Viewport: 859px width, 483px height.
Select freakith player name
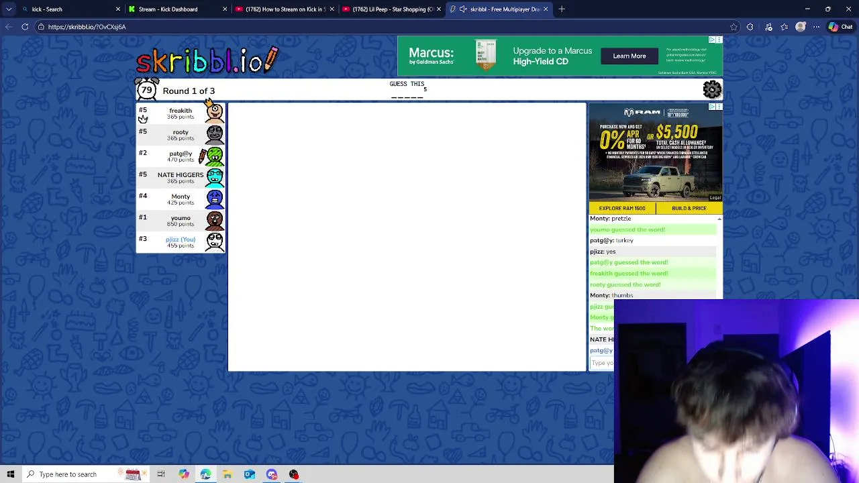(x=181, y=110)
